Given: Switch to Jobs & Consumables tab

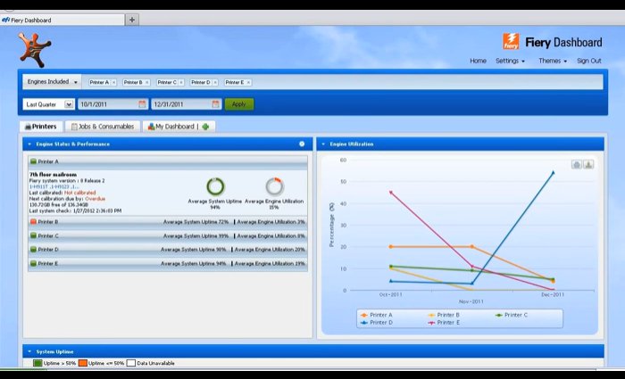Looking at the screenshot, I should point(103,127).
